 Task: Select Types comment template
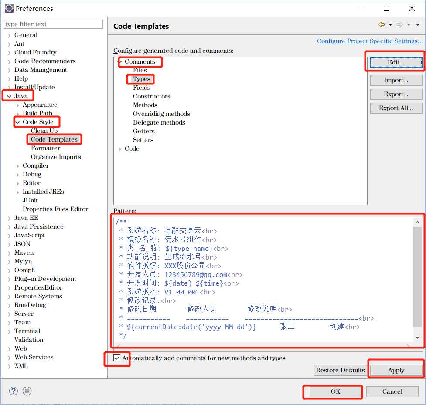click(x=141, y=79)
